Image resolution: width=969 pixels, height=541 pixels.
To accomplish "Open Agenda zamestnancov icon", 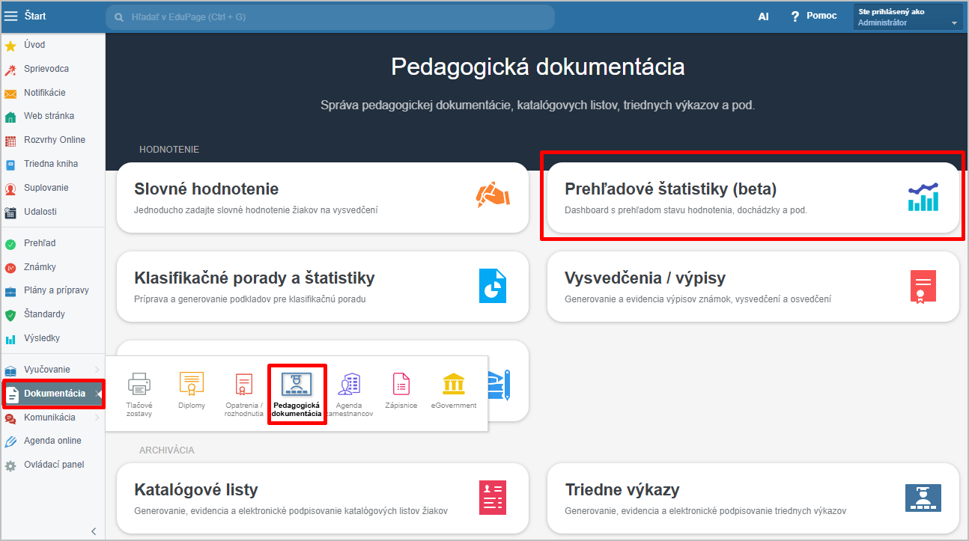I will [349, 385].
